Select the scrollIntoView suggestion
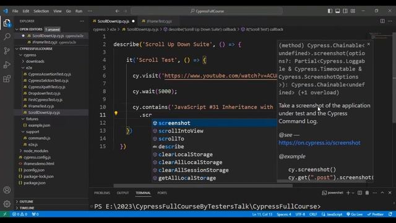Image resolution: width=396 pixels, height=223 pixels. 214,131
